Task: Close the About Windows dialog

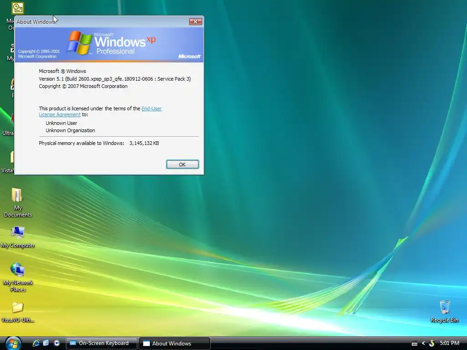Action: [x=195, y=21]
